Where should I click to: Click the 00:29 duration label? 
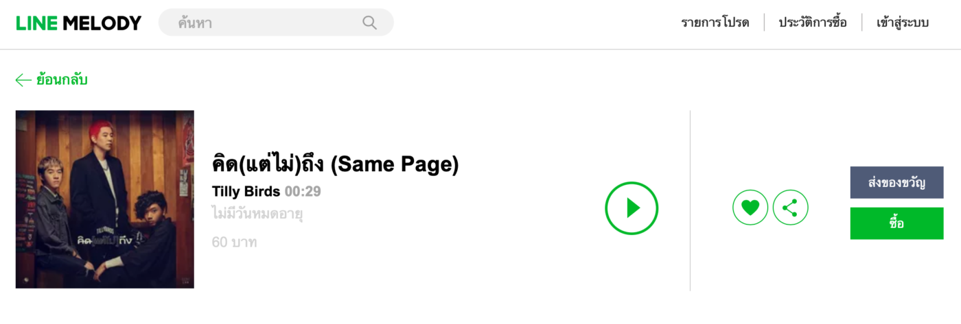point(303,191)
